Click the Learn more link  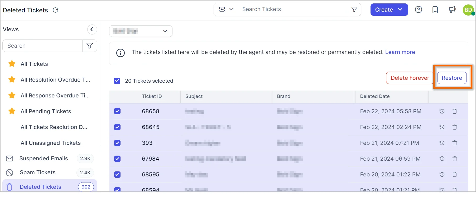click(x=400, y=52)
